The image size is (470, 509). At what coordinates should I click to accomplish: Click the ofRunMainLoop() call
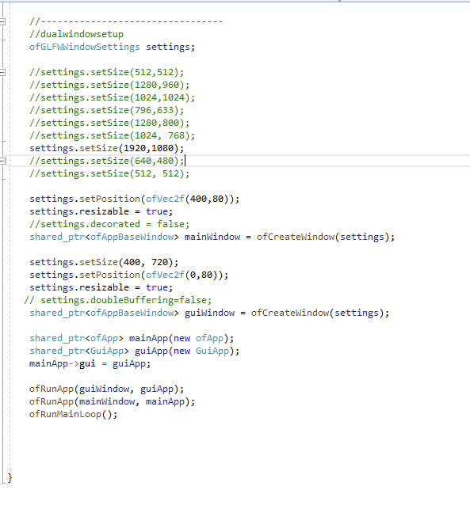(x=74, y=414)
